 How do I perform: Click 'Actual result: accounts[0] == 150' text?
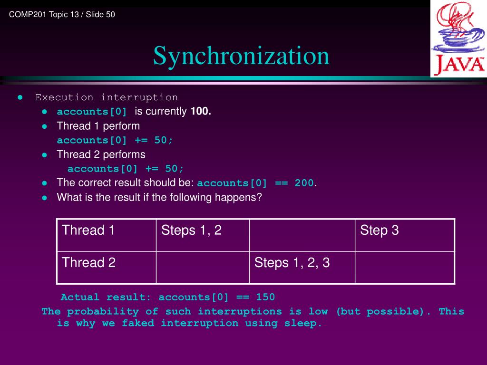pos(168,298)
